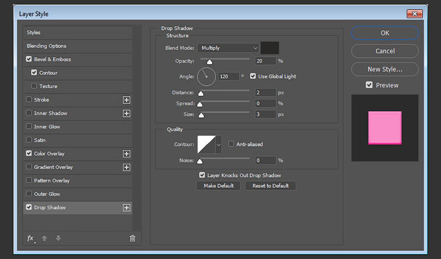Open the drop shadow color swatch
The height and width of the screenshot is (259, 441).
[x=269, y=48]
